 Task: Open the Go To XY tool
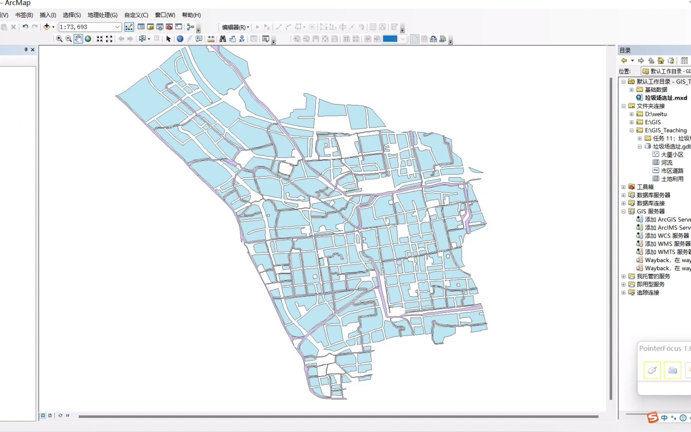point(242,39)
